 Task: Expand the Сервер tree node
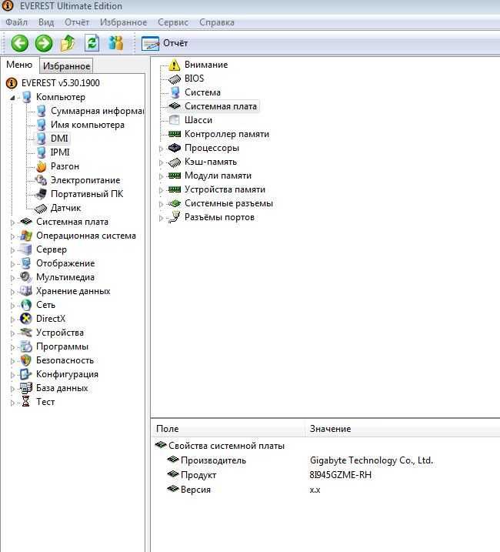[12, 250]
